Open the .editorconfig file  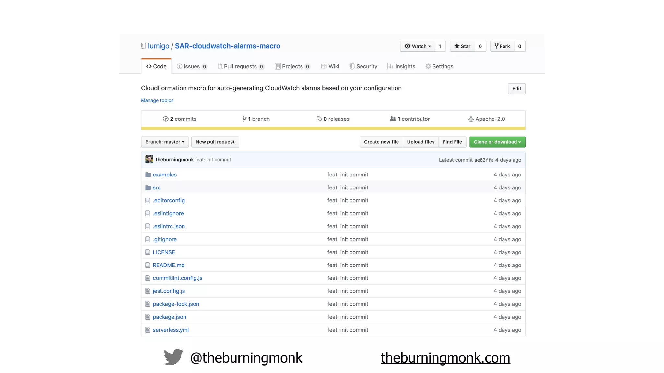click(x=169, y=200)
